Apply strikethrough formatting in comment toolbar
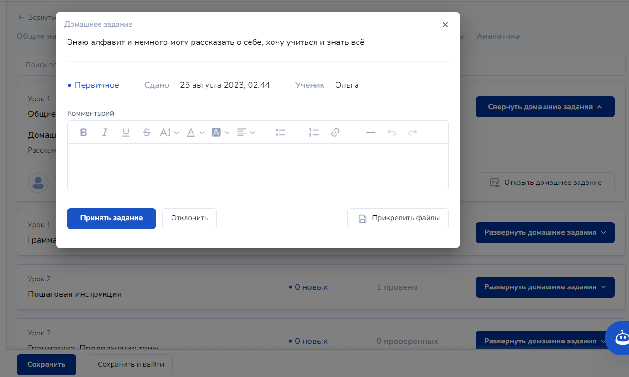Image resolution: width=629 pixels, height=377 pixels. 147,133
